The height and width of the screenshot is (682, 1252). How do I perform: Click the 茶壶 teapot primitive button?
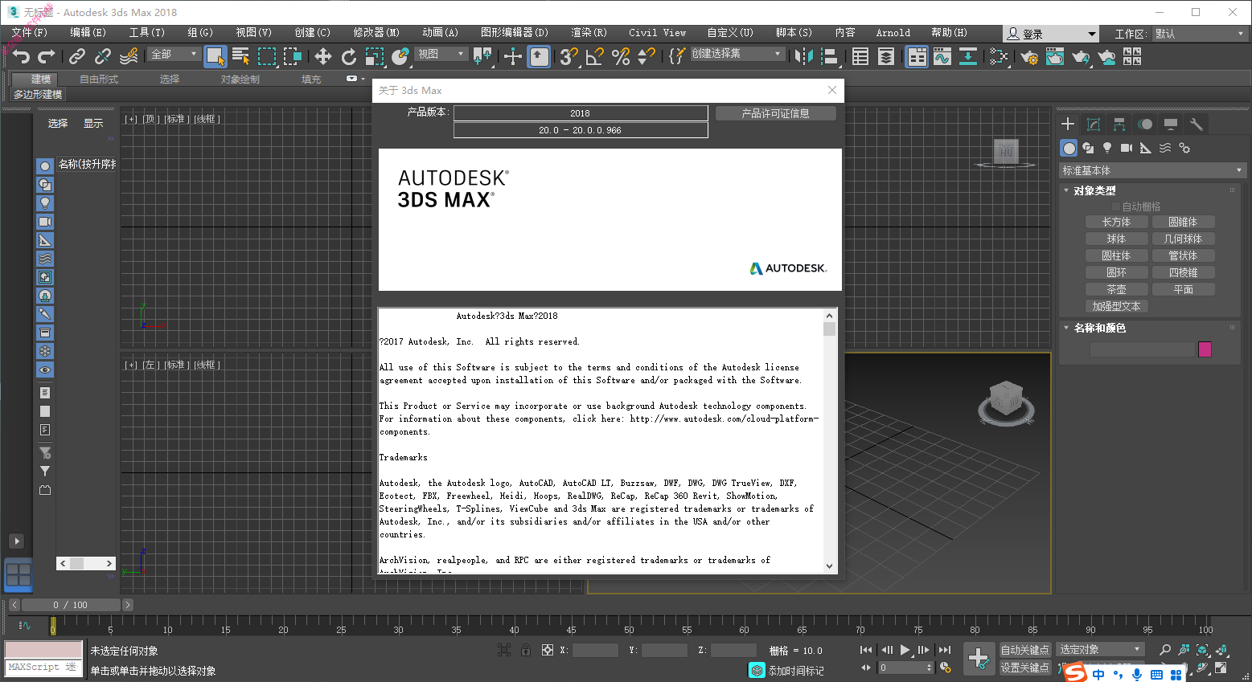tap(1116, 289)
